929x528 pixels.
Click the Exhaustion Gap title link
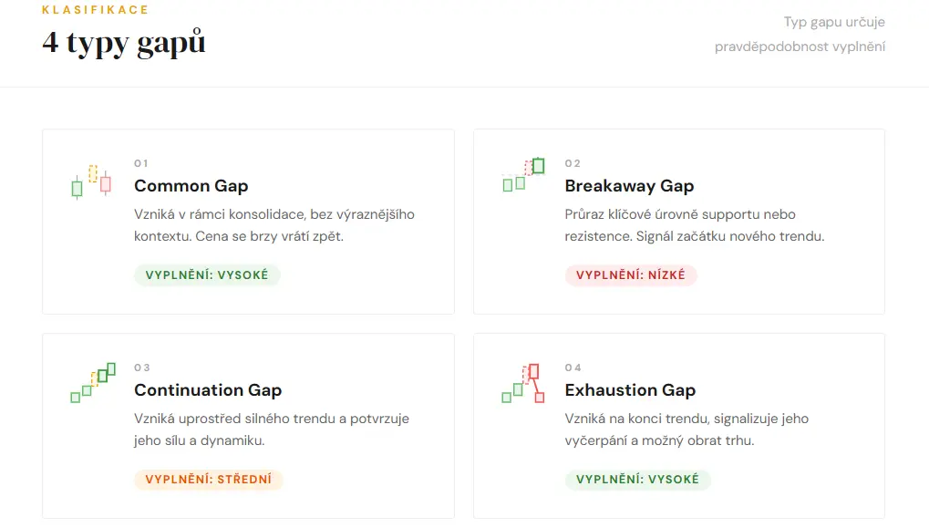click(x=630, y=389)
